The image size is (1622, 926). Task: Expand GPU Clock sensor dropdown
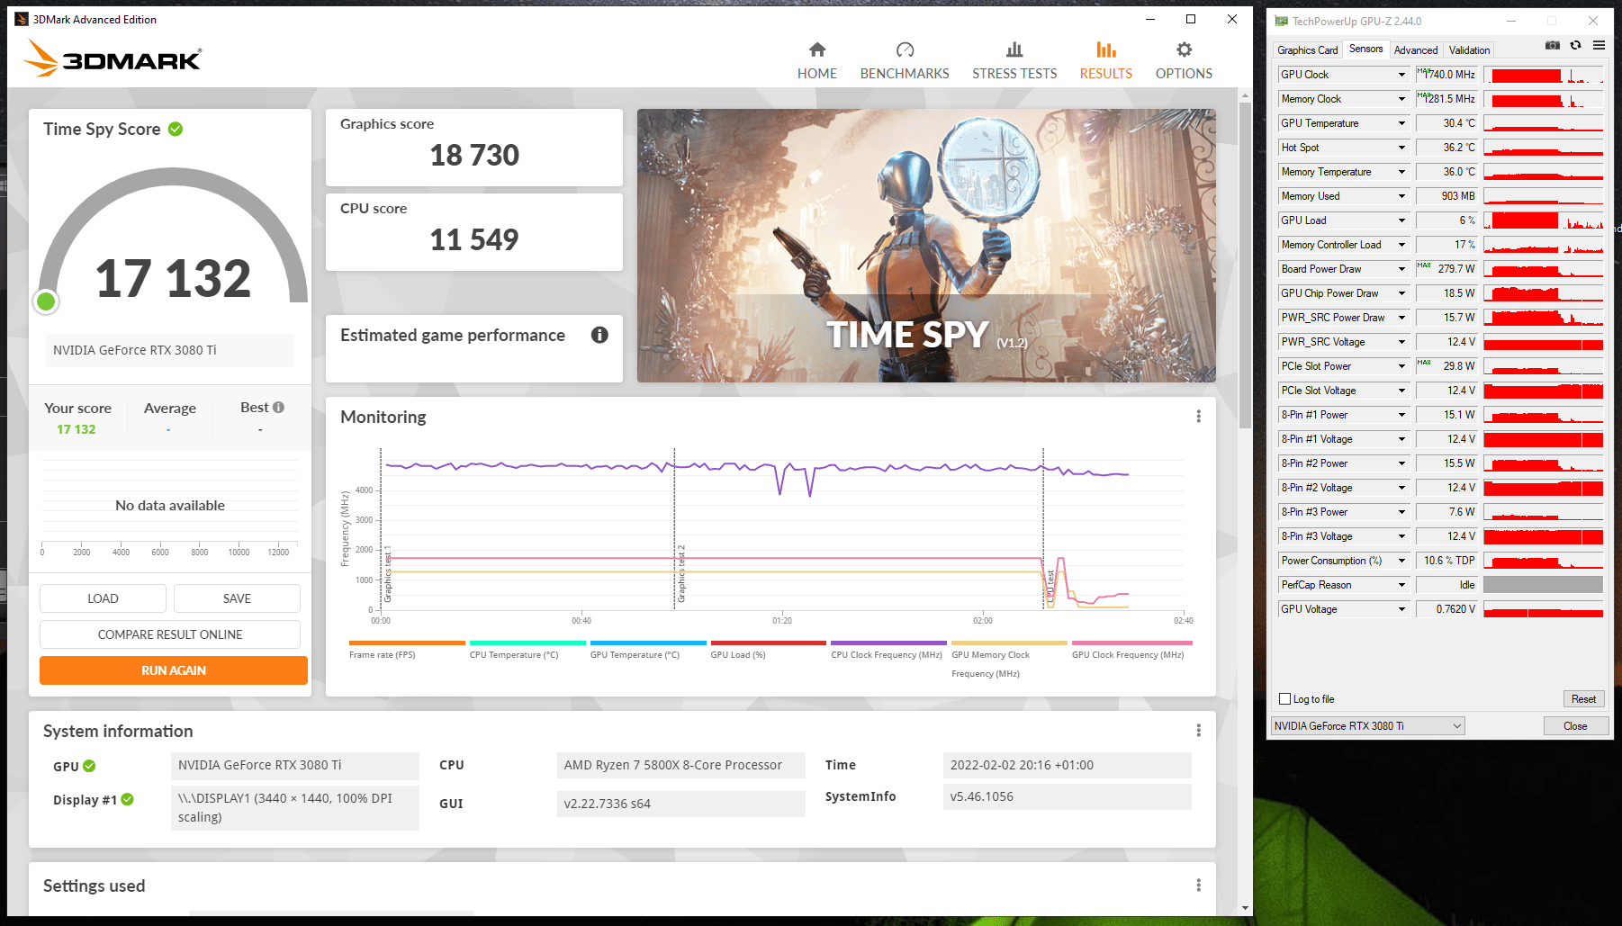pos(1401,75)
